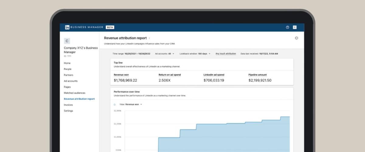Image resolution: width=365 pixels, height=152 pixels.
Task: Open Invoices in the sidebar
Action: (68, 105)
